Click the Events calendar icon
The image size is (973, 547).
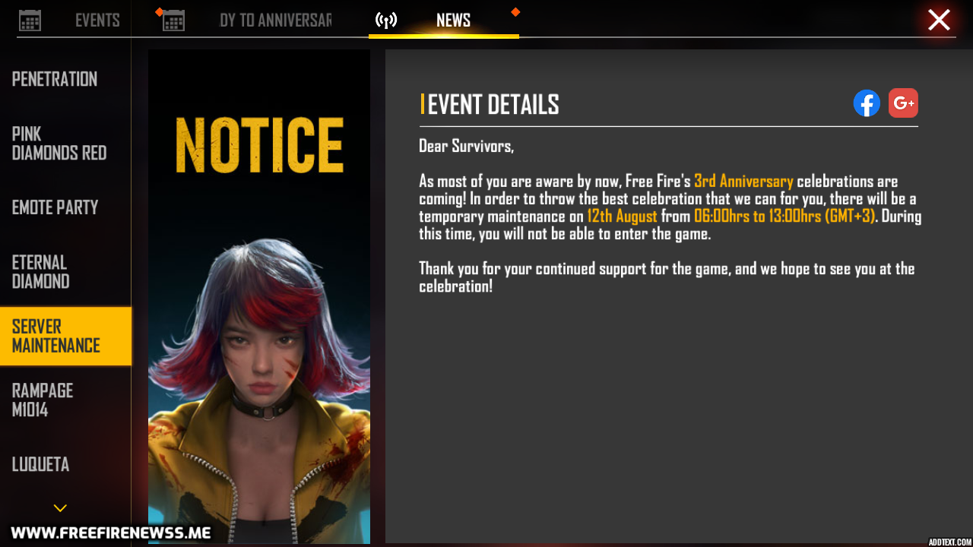(30, 21)
